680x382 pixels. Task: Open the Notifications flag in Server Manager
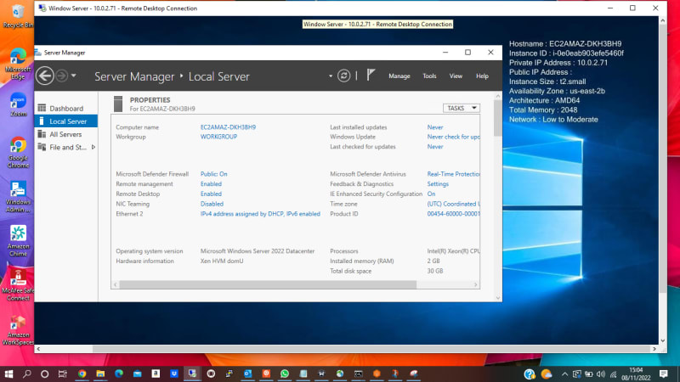pyautogui.click(x=371, y=76)
